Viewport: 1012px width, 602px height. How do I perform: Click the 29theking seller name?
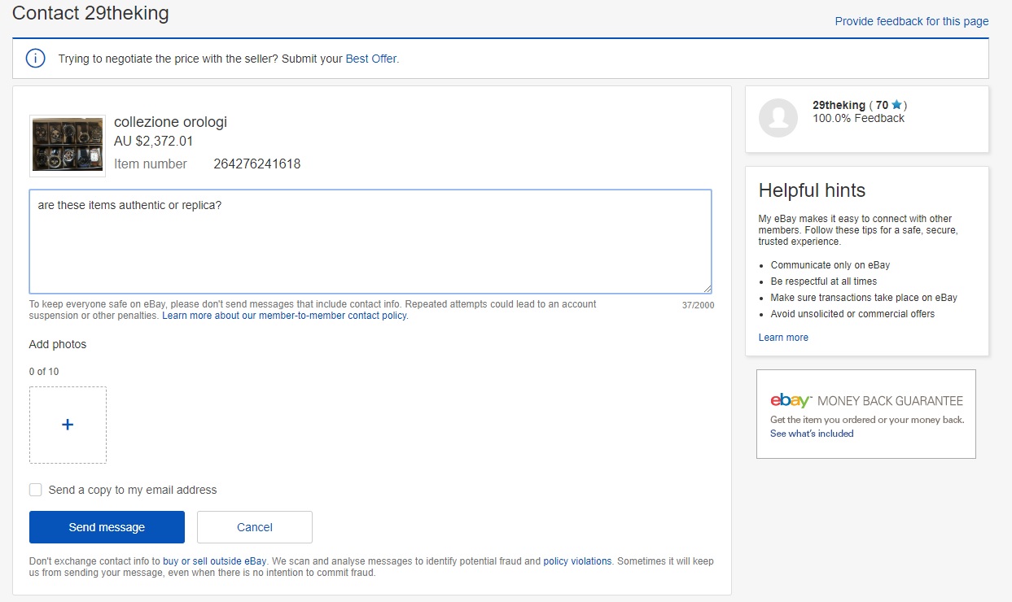839,105
